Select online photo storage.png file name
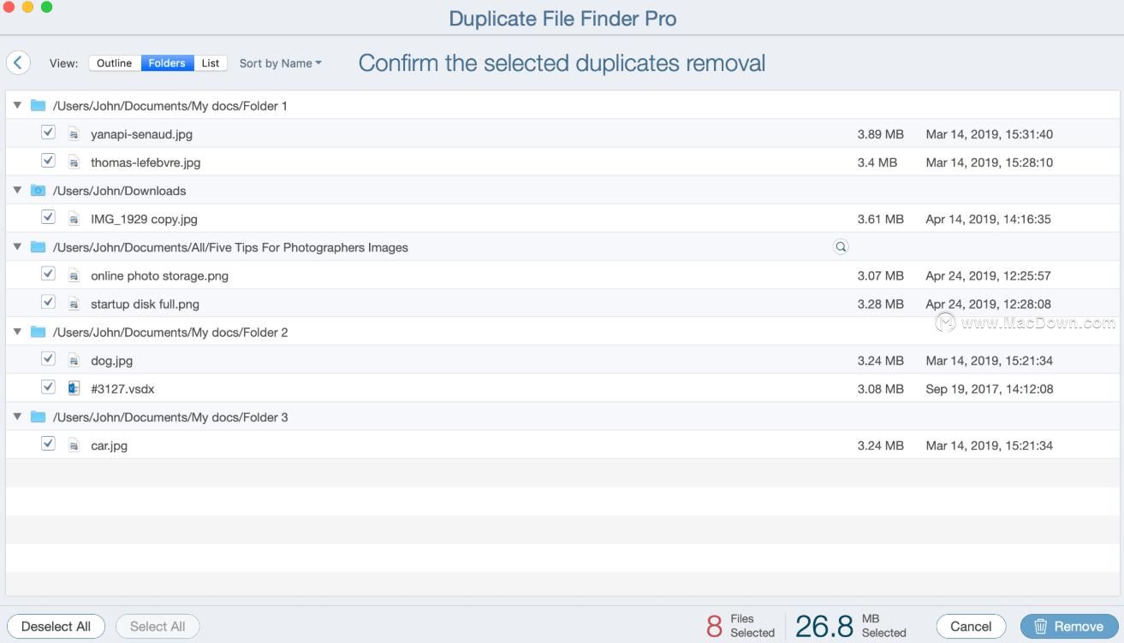1124x643 pixels. point(159,275)
